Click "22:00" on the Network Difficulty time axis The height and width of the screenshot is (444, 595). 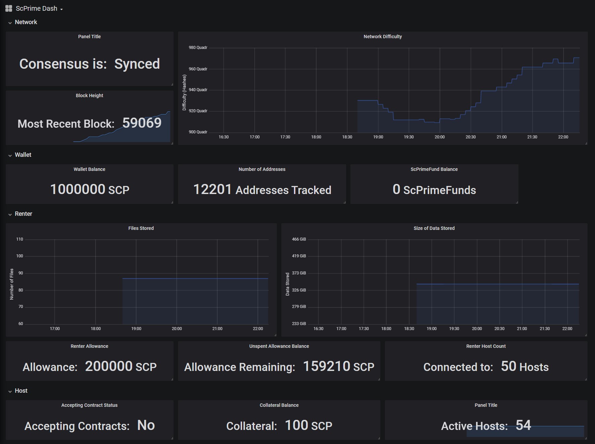[563, 137]
